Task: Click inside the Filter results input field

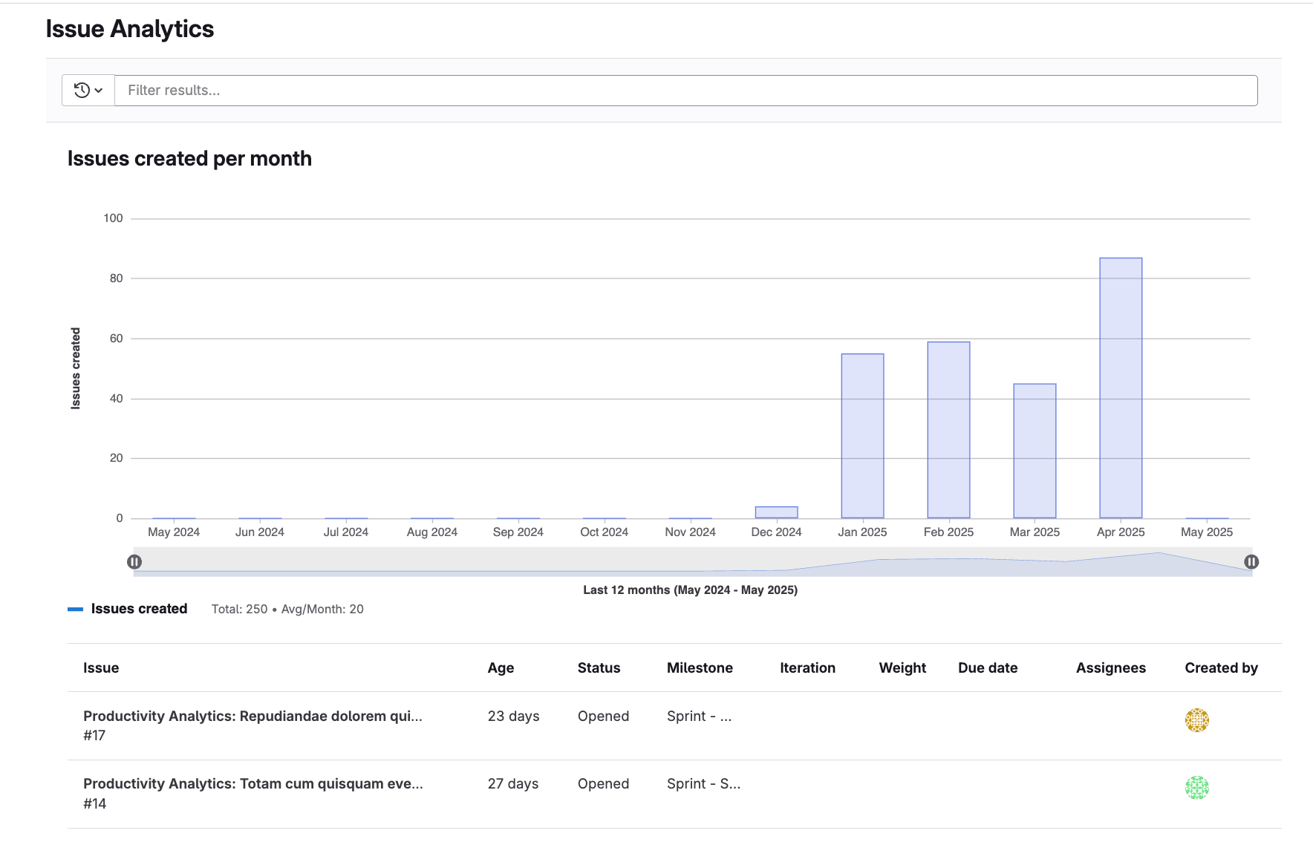Action: [446, 90]
